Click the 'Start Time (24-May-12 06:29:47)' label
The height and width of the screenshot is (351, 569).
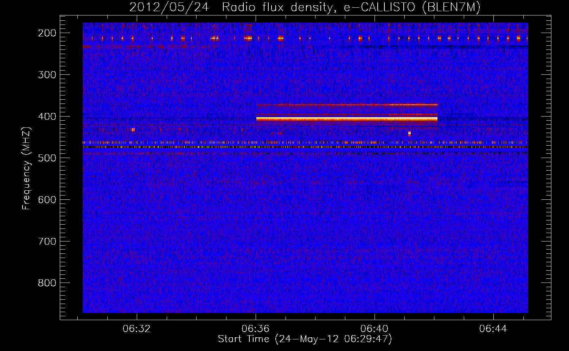point(305,339)
